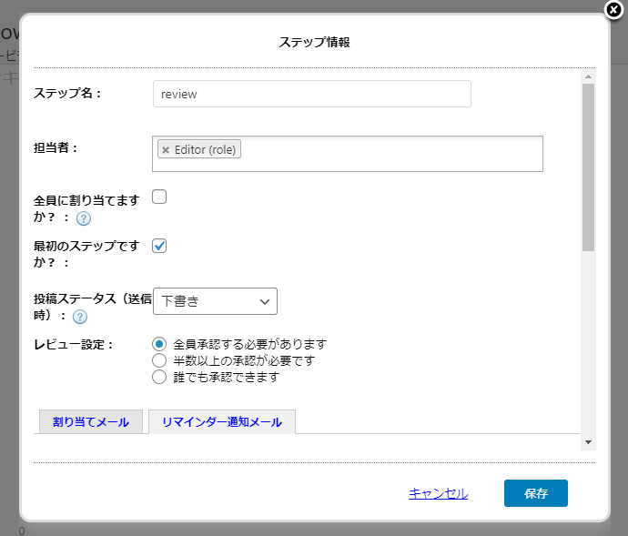Click the レビュー設定 label
The height and width of the screenshot is (536, 628).
point(74,345)
